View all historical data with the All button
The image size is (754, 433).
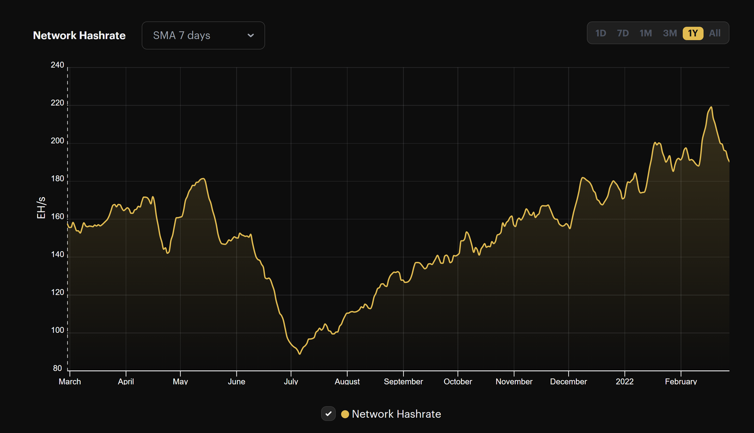pos(715,33)
